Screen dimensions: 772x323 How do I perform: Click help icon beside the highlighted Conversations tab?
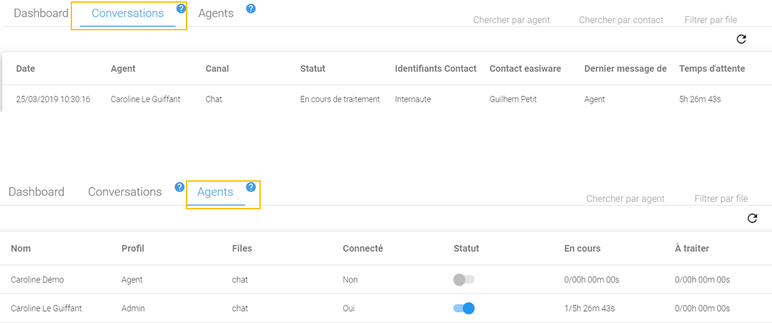[181, 9]
